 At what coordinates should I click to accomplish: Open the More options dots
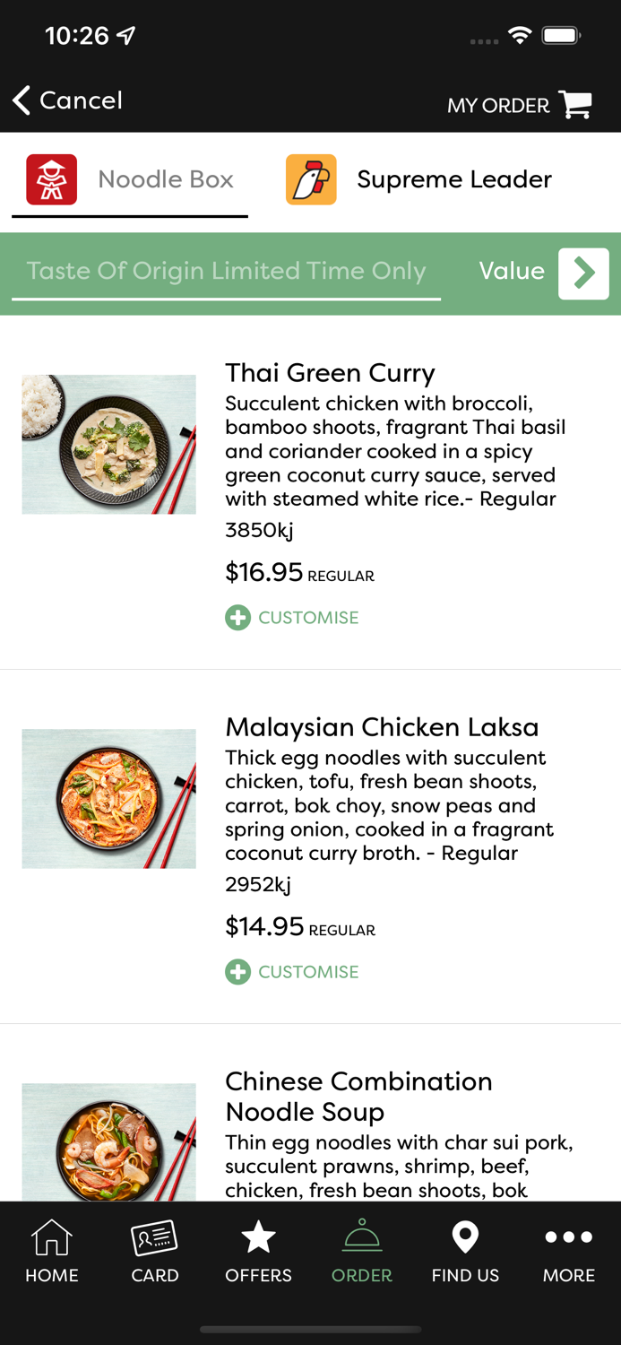[568, 1237]
